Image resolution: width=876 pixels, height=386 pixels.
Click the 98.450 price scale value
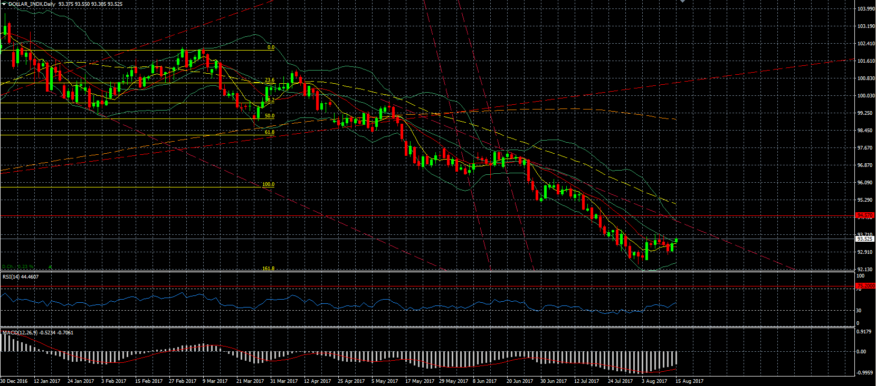[864, 131]
